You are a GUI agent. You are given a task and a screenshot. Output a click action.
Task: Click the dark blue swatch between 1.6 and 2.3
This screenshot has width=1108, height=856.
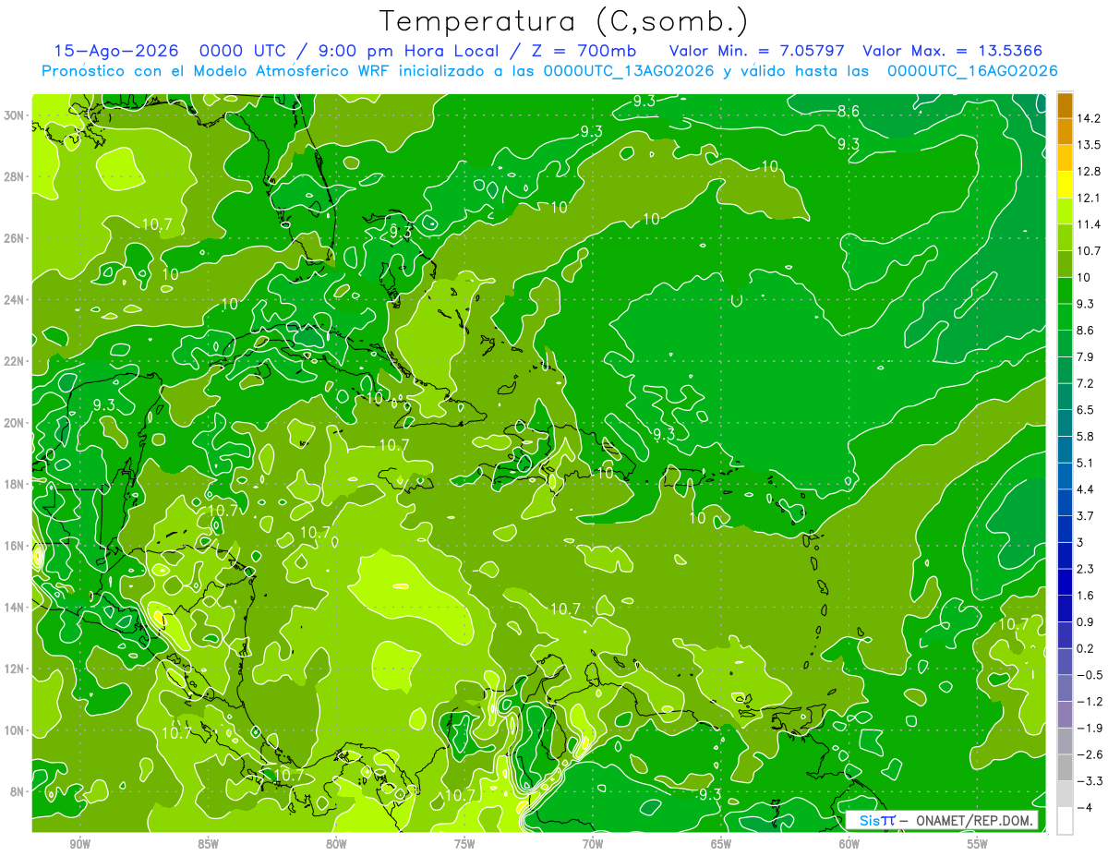coord(1065,582)
